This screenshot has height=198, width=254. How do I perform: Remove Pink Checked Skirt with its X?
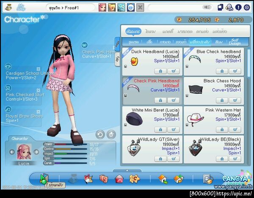pyautogui.click(x=39, y=90)
